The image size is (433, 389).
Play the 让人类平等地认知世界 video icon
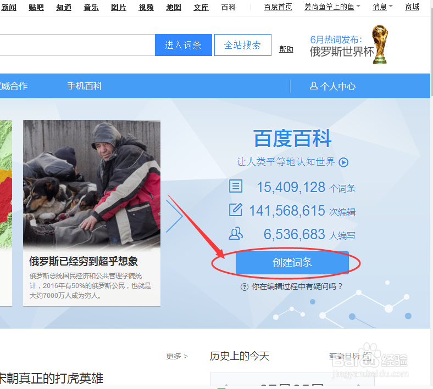(343, 162)
